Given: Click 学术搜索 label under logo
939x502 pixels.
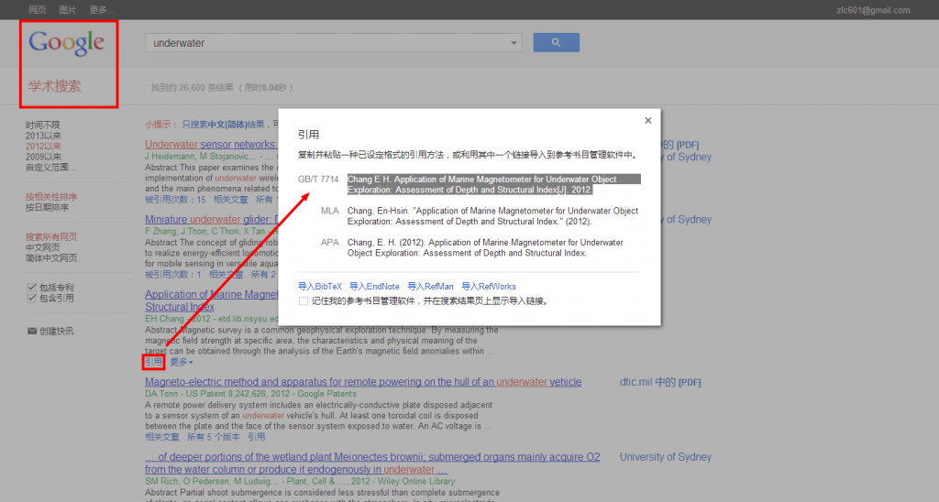Looking at the screenshot, I should coord(54,86).
